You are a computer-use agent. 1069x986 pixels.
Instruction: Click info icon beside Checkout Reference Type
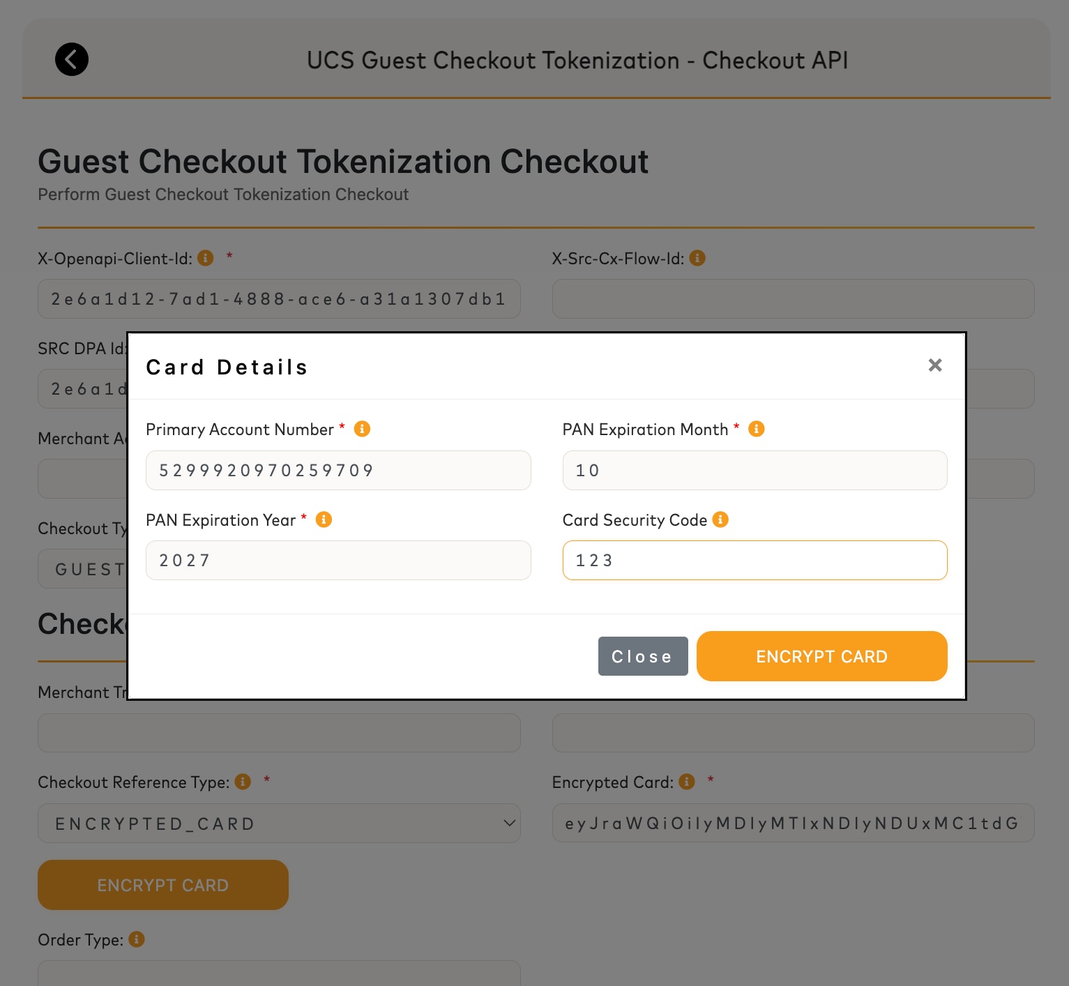[243, 782]
